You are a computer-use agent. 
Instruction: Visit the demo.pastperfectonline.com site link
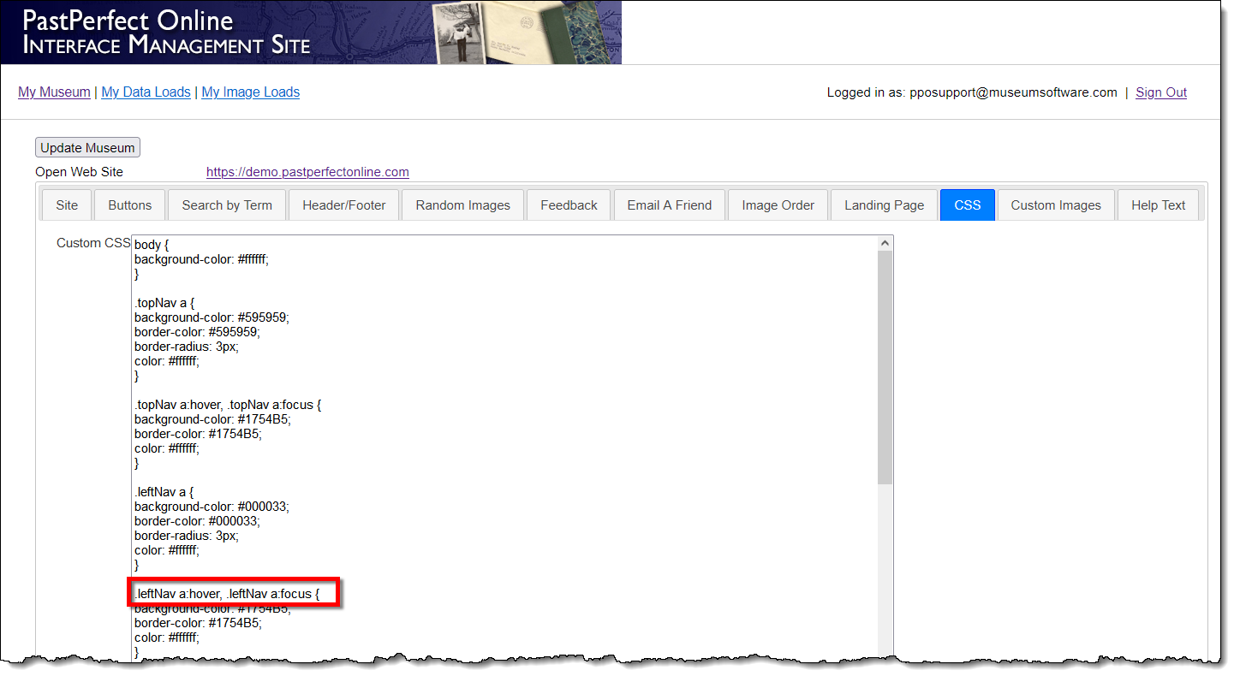(307, 171)
